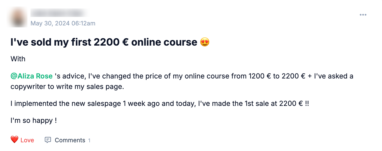
Task: Click the comment count number 1
Action: (x=89, y=141)
